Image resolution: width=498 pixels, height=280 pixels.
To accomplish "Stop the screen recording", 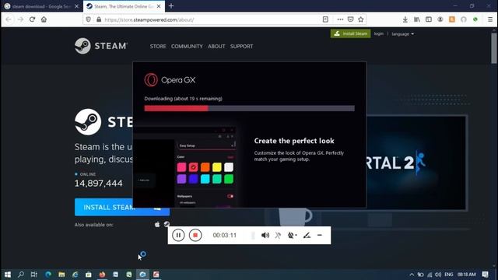I will (195, 235).
